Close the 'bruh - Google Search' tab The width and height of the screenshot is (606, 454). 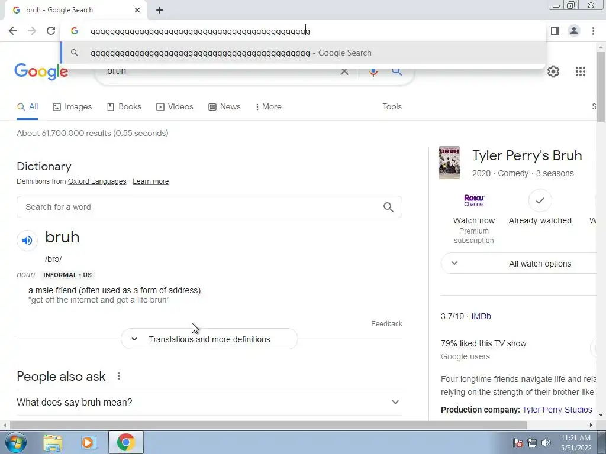tap(137, 10)
